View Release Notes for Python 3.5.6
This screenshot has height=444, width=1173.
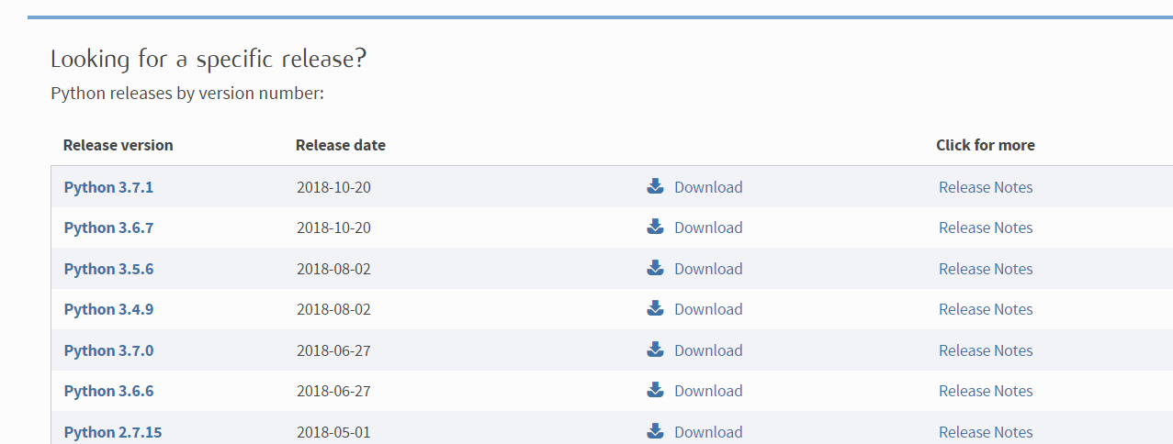986,269
